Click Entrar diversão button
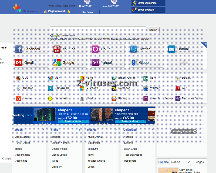The height and width of the screenshot is (173, 216). (x=148, y=10)
